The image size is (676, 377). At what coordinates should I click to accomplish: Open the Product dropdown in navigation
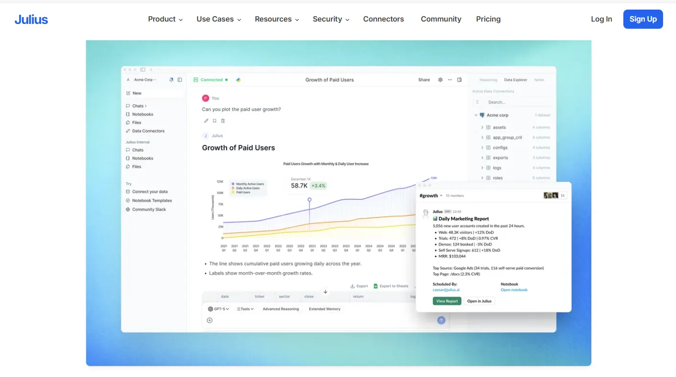pos(165,19)
